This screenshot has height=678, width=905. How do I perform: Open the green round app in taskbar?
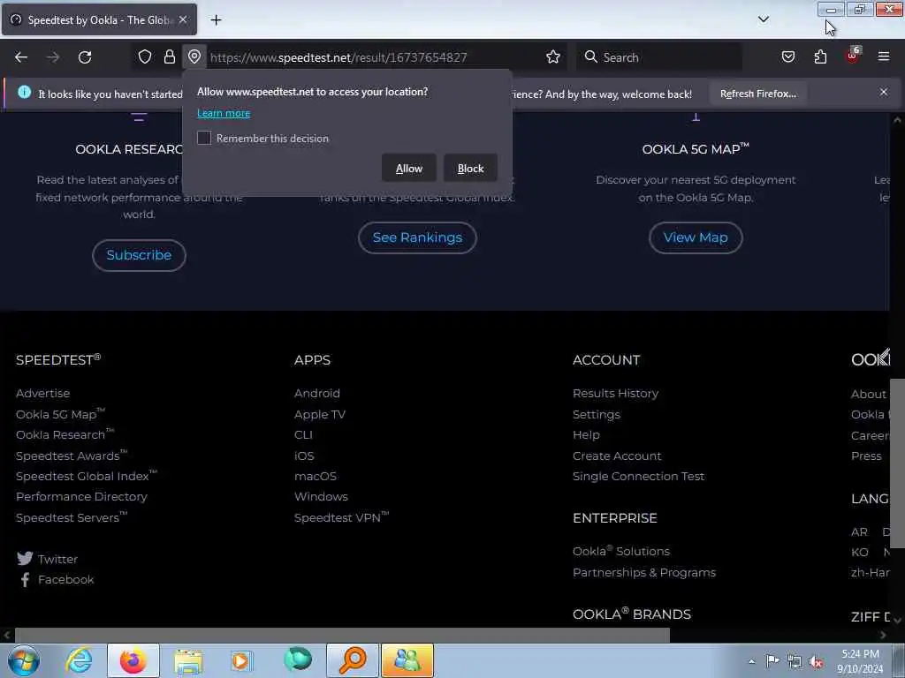pos(298,659)
